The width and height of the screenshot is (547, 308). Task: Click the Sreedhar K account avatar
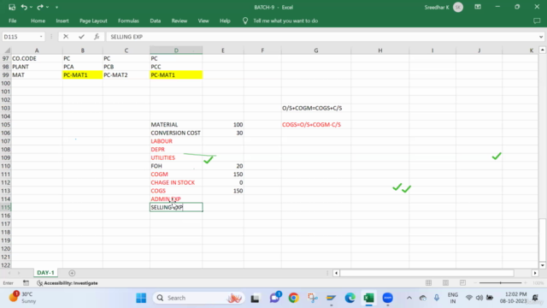point(458,8)
